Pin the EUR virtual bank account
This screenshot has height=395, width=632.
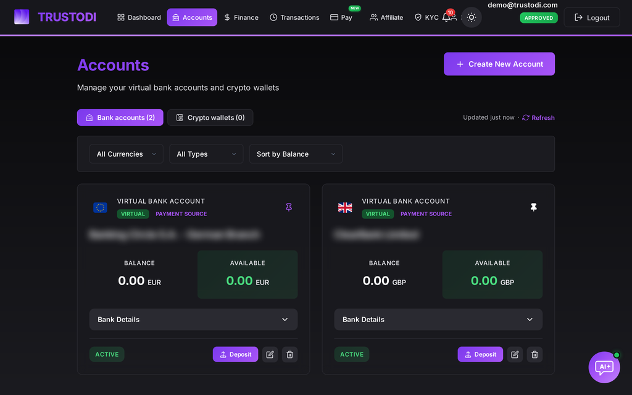pos(289,207)
